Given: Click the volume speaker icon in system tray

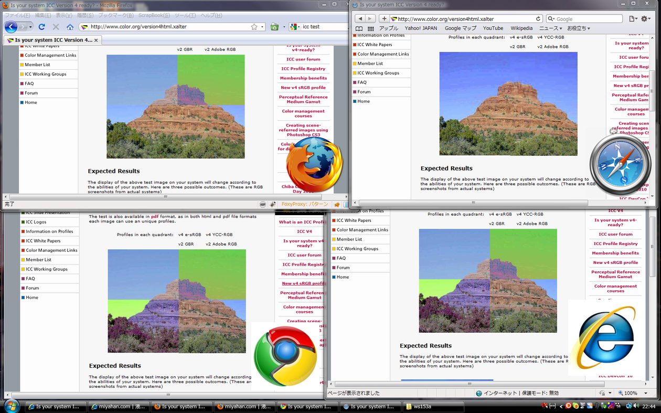Looking at the screenshot, I should [637, 406].
